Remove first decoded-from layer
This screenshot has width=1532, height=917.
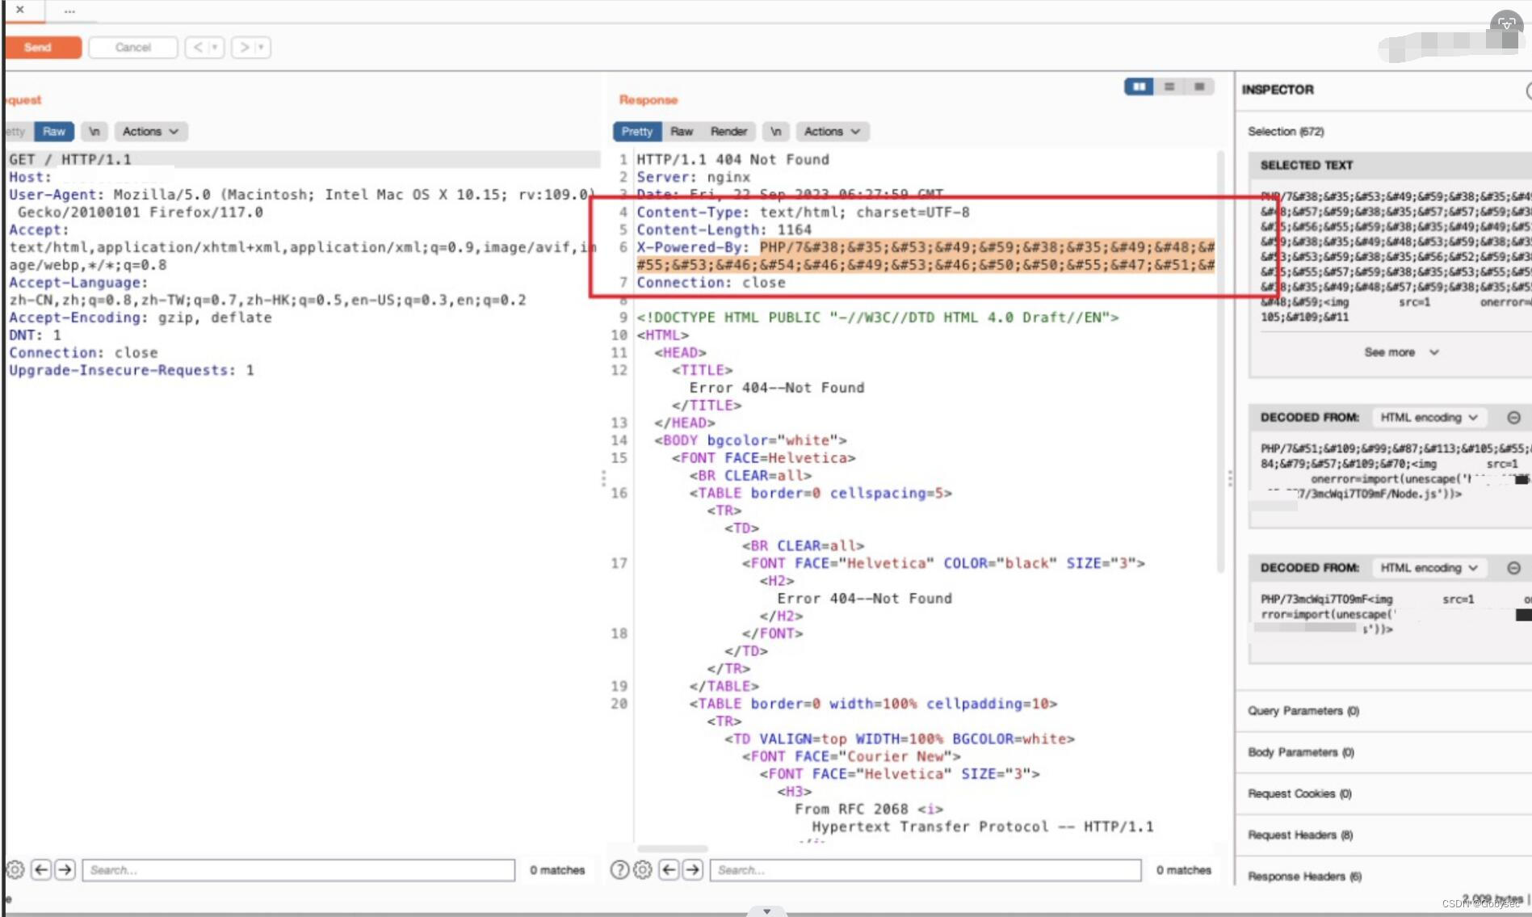pos(1513,418)
